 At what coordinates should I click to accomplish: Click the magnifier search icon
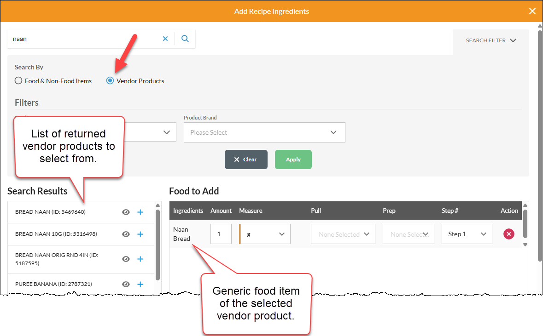click(x=185, y=39)
